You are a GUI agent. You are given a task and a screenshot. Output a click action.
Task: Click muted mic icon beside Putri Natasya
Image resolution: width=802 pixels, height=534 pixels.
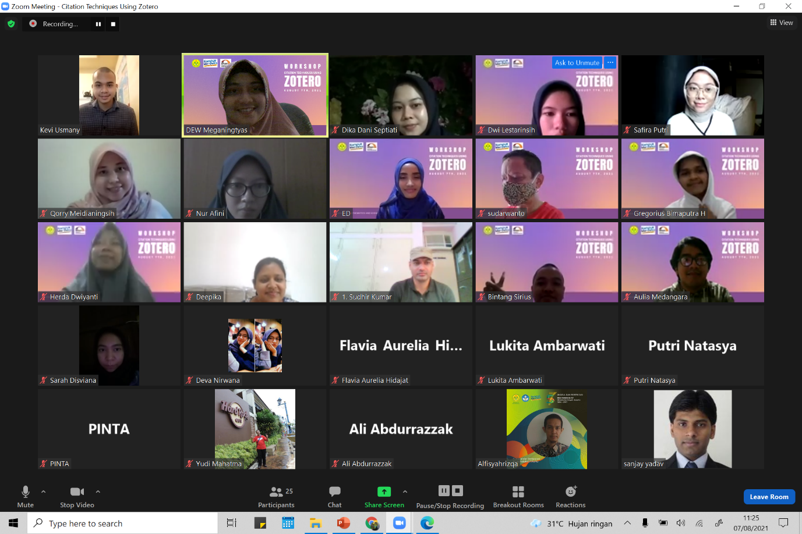[x=627, y=380]
